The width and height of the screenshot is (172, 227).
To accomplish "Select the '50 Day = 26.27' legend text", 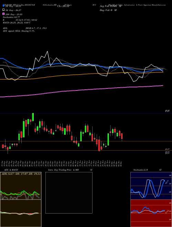I will pyautogui.click(x=13, y=10).
